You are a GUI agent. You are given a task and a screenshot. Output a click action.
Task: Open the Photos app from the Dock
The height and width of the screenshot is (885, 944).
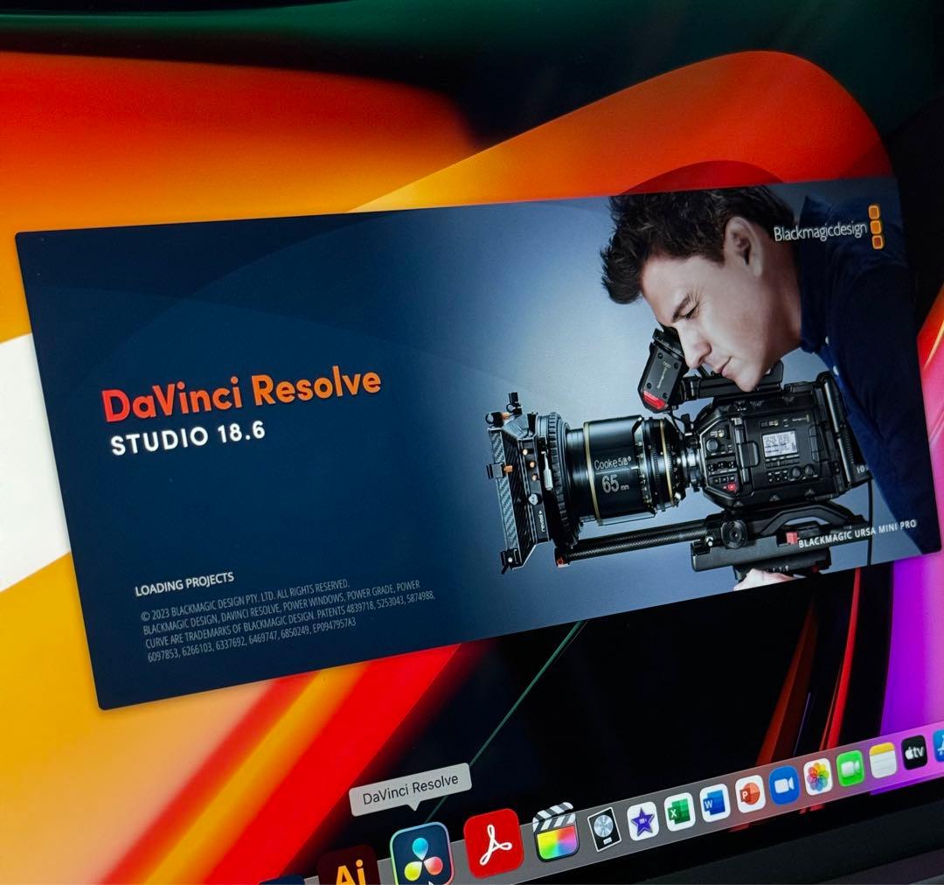coord(818,777)
